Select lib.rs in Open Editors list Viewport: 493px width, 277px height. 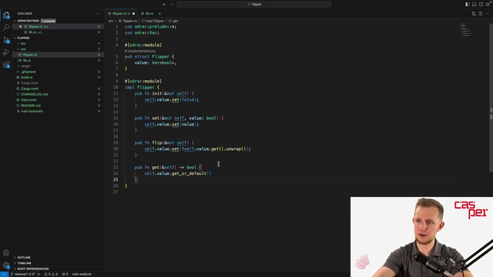click(x=58, y=32)
